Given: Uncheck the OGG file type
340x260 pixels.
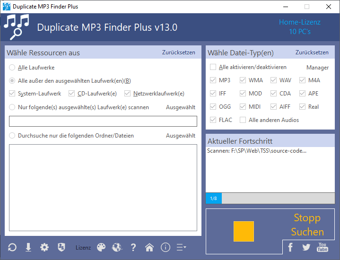Looking at the screenshot, I should [x=213, y=107].
